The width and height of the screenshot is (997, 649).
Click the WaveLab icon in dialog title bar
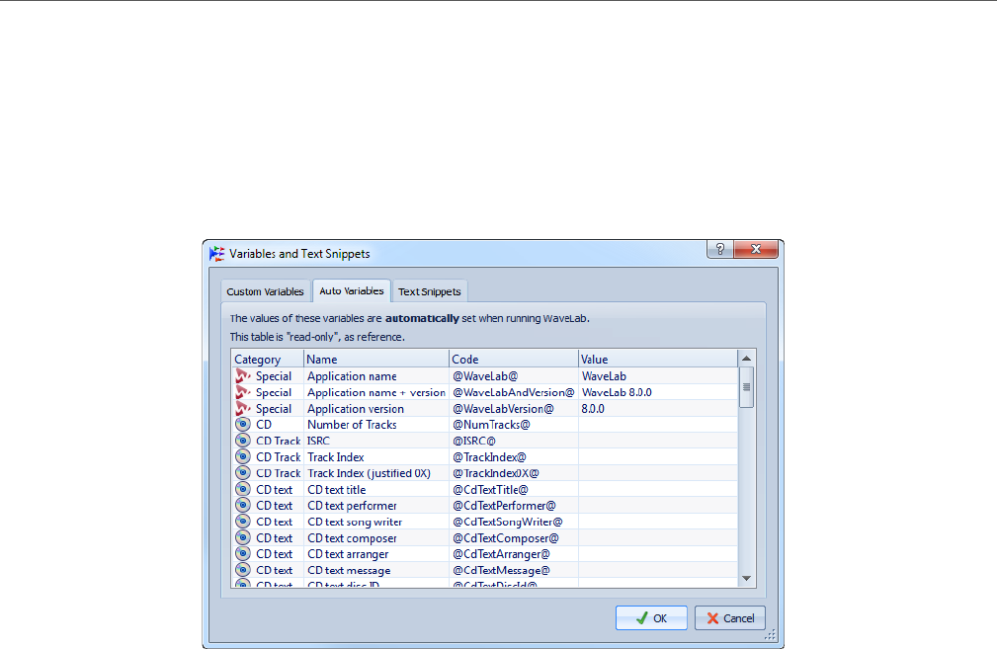(x=216, y=254)
